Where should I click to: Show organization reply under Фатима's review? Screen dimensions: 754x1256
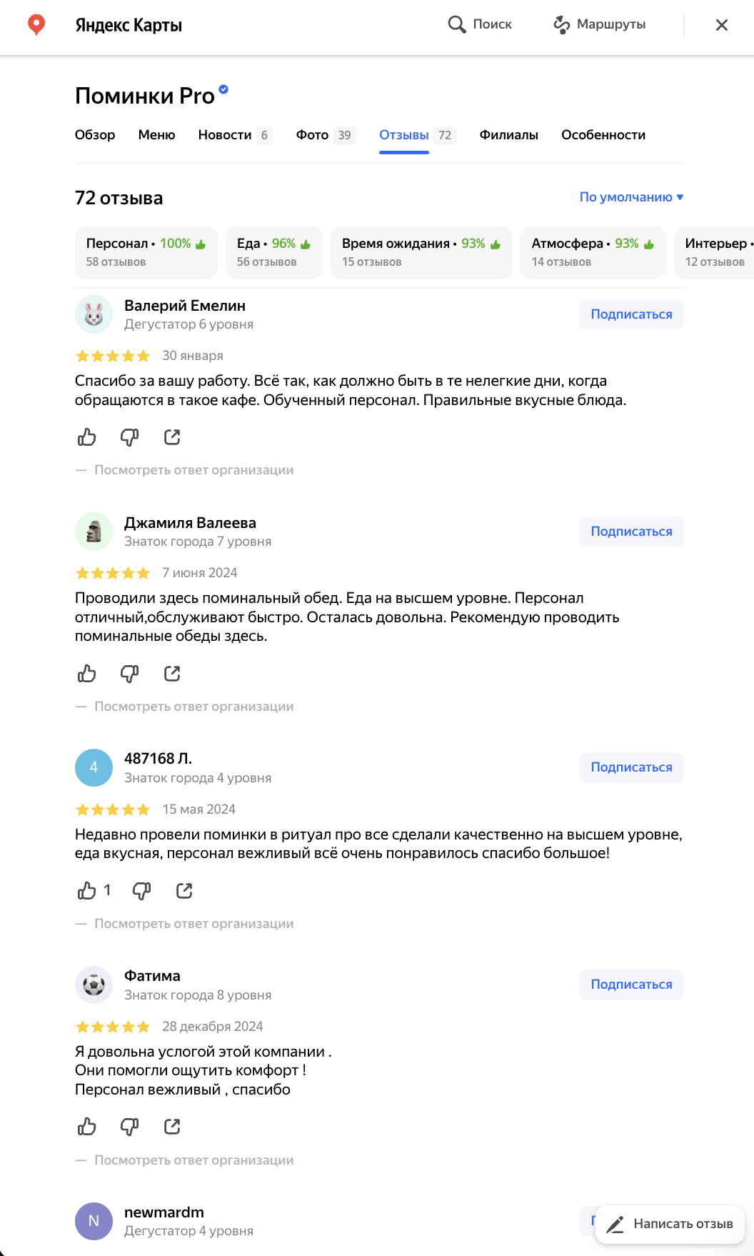pos(193,1160)
